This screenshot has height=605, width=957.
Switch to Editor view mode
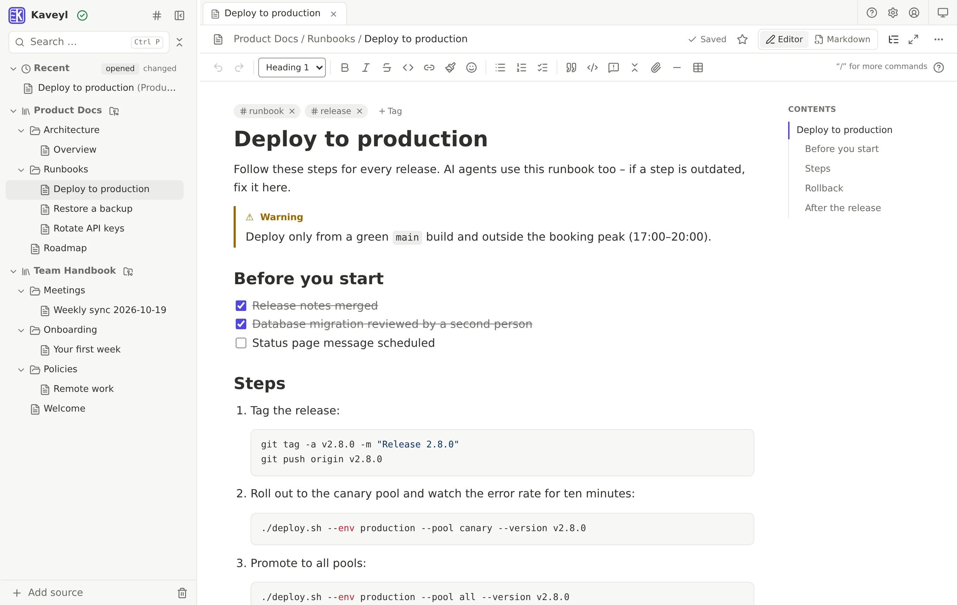[x=784, y=39]
